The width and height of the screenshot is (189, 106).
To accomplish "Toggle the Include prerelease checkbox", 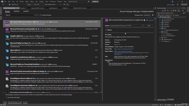I will point(40,15).
